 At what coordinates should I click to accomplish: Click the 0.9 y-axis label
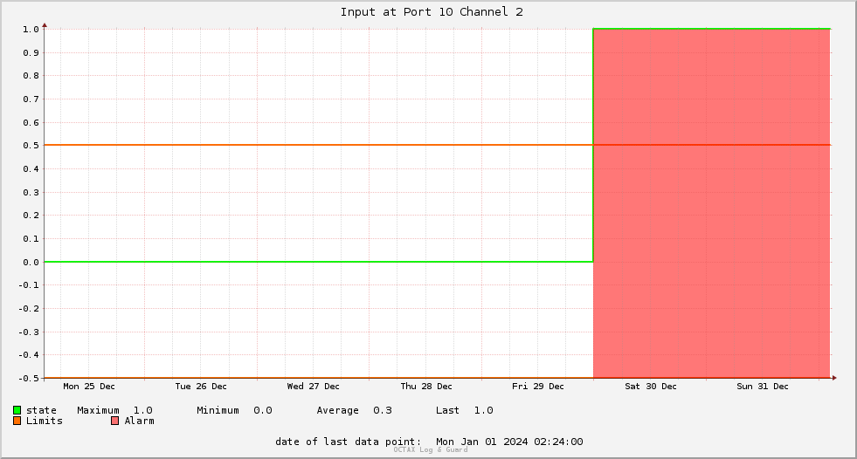(31, 52)
